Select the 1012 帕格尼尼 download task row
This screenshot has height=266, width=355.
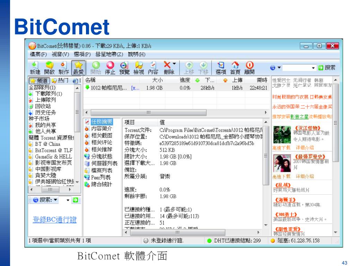pyautogui.click(x=176, y=88)
